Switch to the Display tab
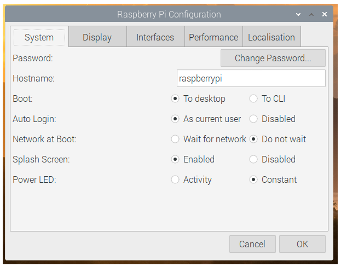 pyautogui.click(x=97, y=37)
